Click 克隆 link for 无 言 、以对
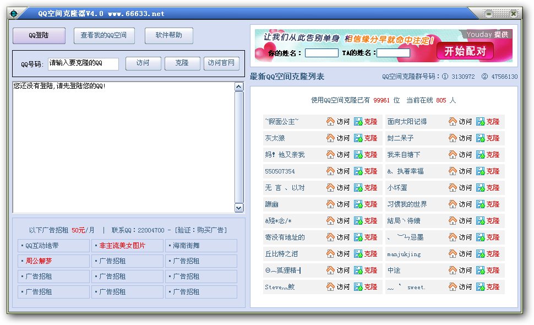This screenshot has height=325, width=534. (x=370, y=188)
